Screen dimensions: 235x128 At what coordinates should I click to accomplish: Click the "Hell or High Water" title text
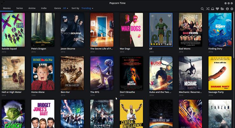pos(11,92)
